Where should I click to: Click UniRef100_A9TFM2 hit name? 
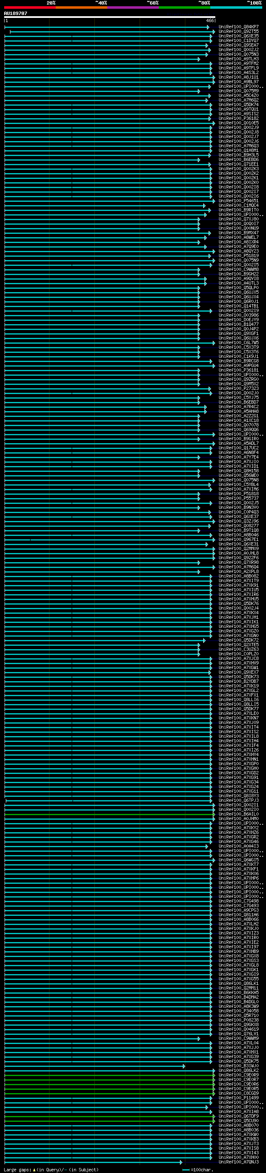click(239, 63)
